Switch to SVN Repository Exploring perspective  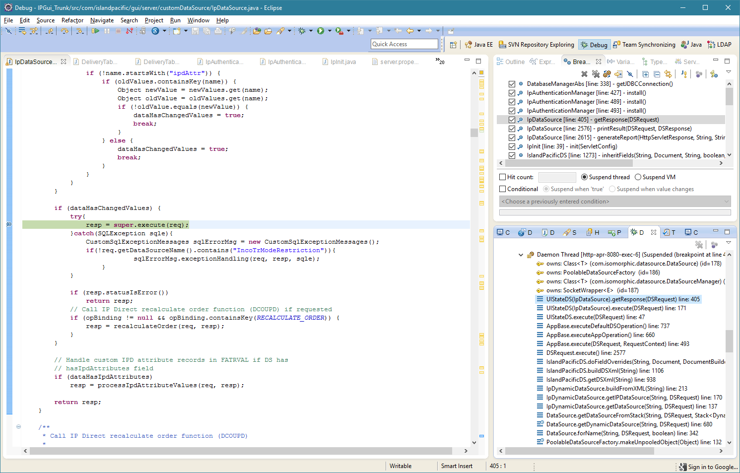point(536,45)
